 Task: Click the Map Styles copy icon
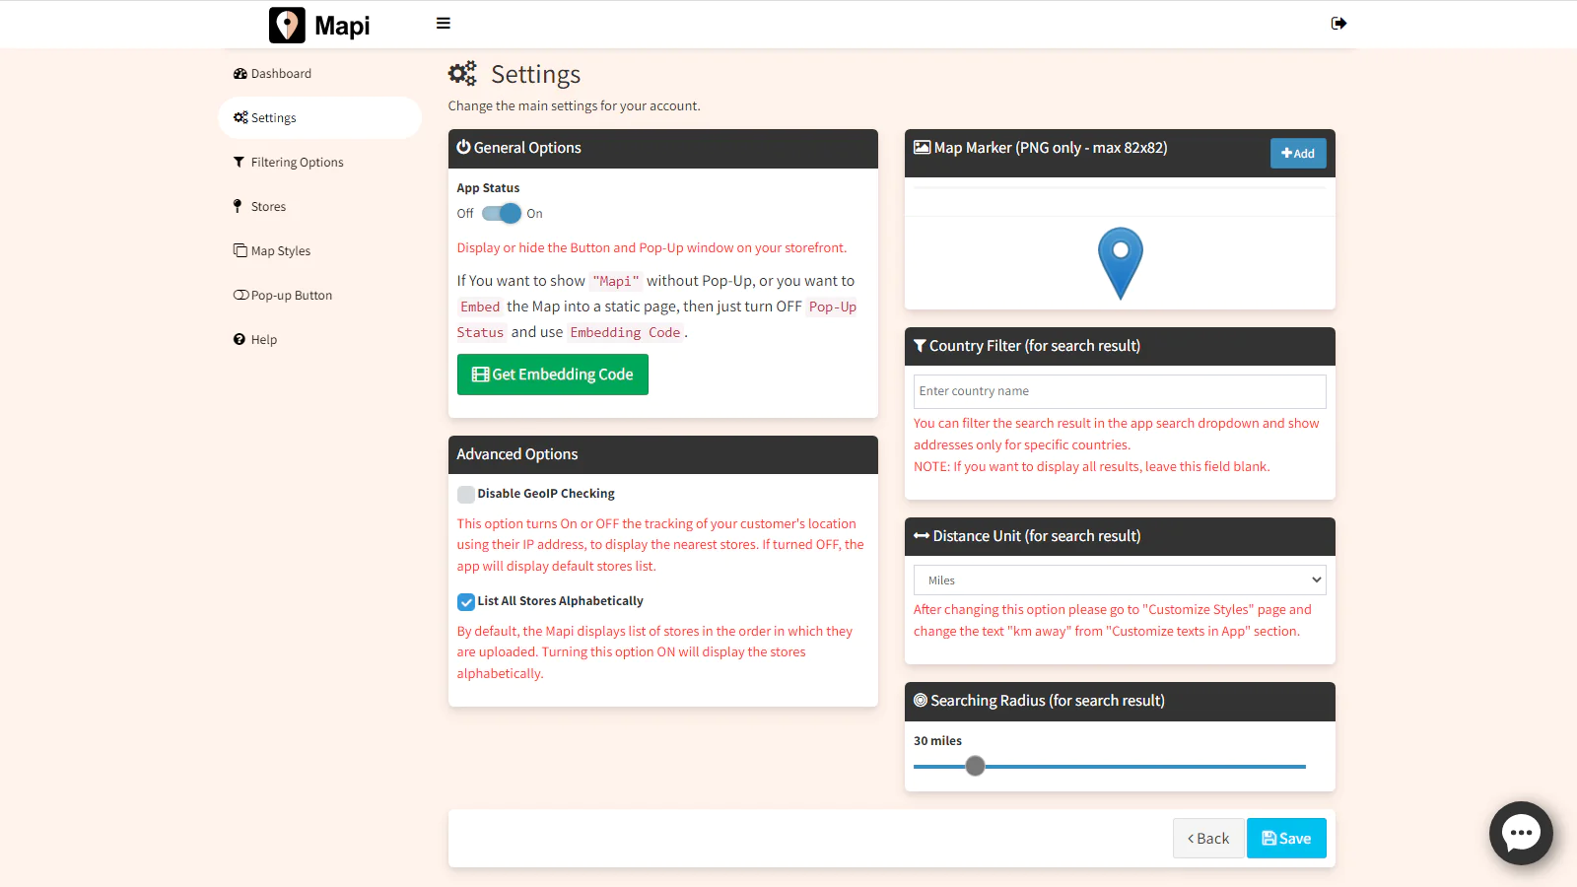click(240, 250)
